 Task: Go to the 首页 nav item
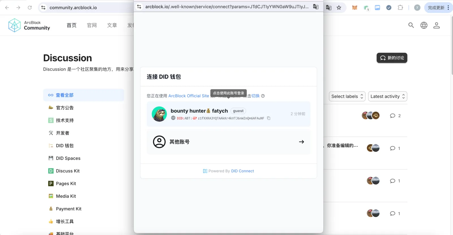72,25
